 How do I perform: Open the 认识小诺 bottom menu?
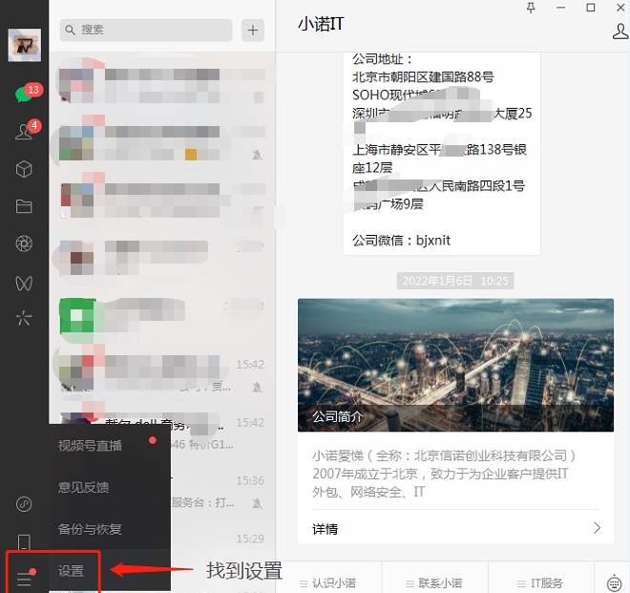click(328, 582)
